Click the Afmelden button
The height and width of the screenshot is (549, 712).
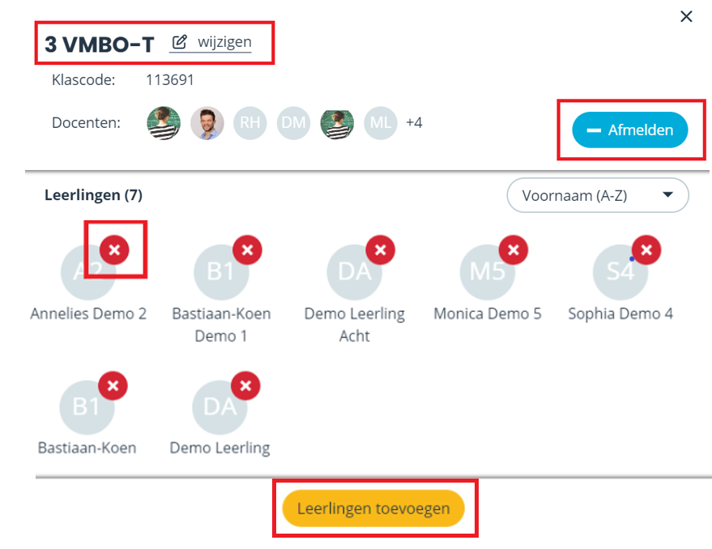click(630, 130)
